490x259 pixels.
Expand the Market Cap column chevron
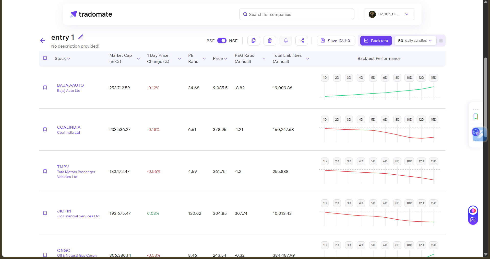click(x=138, y=59)
